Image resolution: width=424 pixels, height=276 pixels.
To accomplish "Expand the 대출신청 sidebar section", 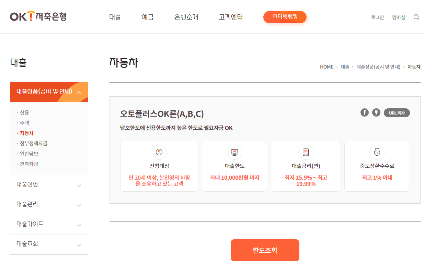I will (49, 185).
